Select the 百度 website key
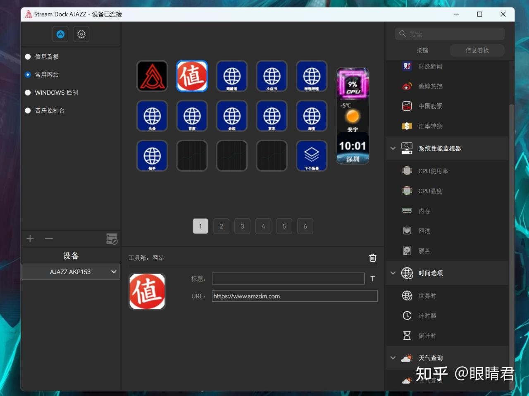Image resolution: width=529 pixels, height=396 pixels. [192, 116]
